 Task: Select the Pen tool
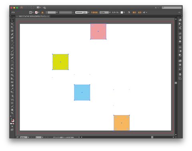click(12, 34)
